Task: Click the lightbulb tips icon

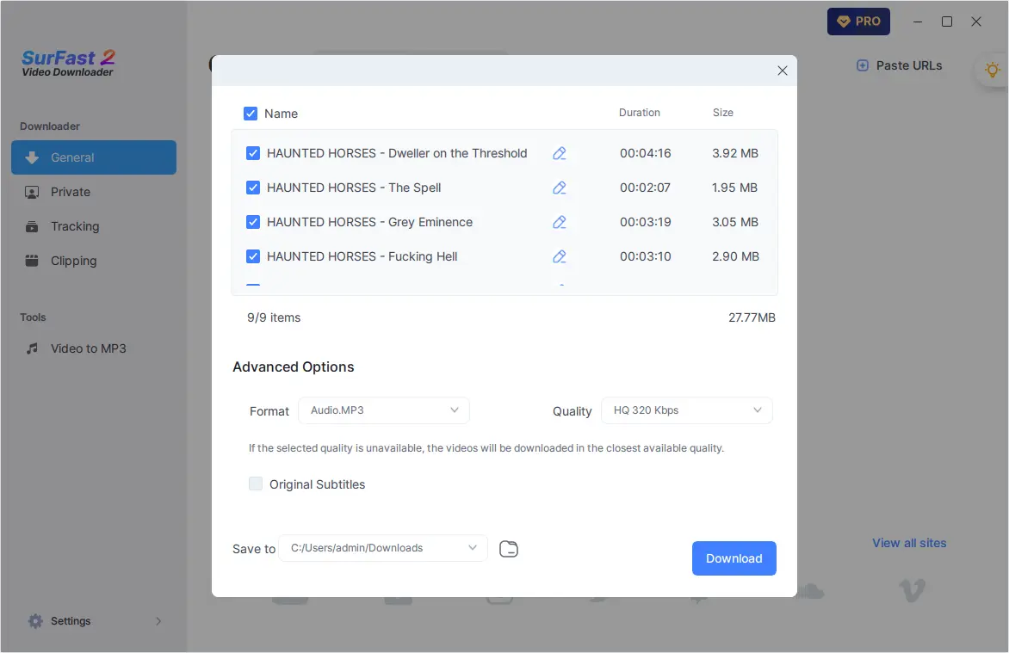Action: click(x=993, y=70)
